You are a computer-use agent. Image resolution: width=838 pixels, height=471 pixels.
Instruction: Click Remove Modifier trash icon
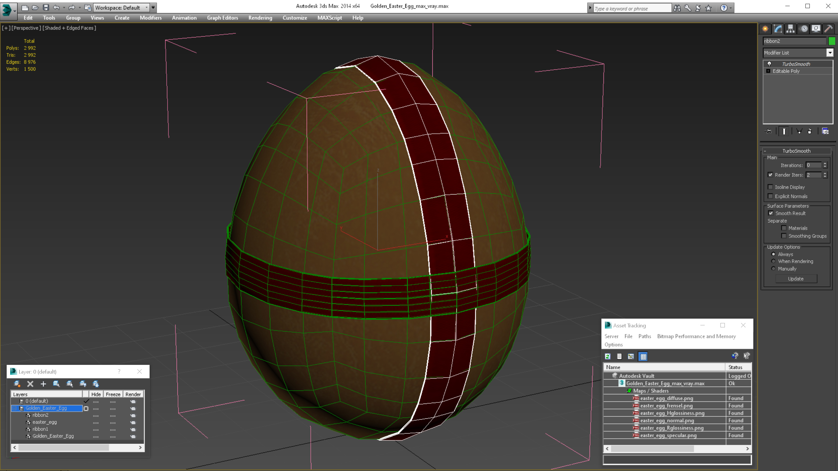coord(810,131)
